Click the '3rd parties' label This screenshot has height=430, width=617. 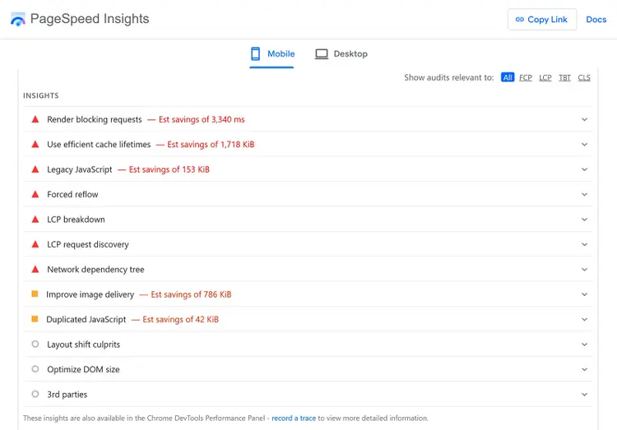67,394
